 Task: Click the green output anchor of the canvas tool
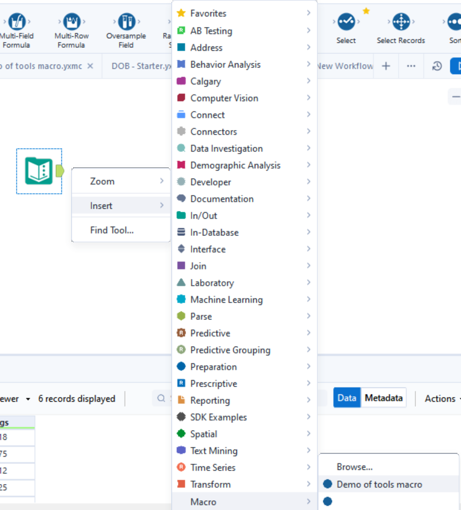[60, 171]
